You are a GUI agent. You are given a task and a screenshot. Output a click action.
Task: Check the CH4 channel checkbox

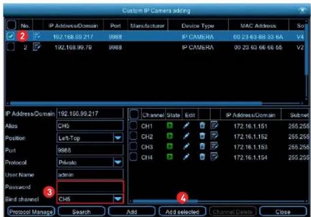coord(133,157)
